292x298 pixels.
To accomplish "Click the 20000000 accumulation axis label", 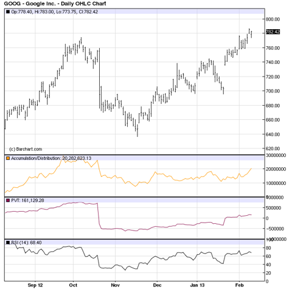I will pyautogui.click(x=276, y=169).
